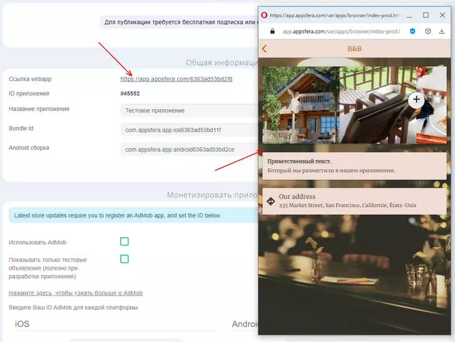
Task: Open the learn more about AdMob link
Action: point(76,293)
